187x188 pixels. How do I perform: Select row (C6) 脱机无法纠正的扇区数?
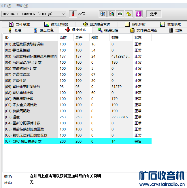(78, 135)
